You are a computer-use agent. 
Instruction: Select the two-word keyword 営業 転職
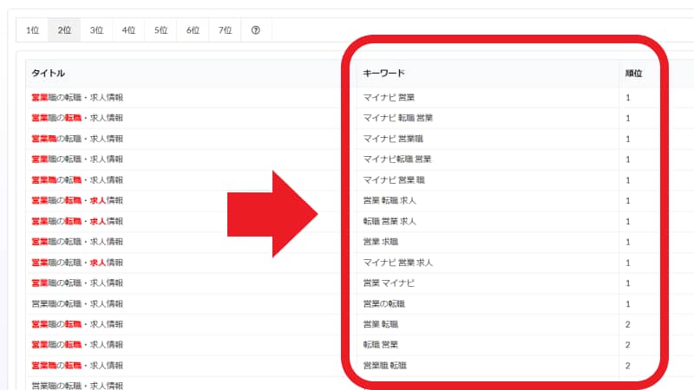tap(381, 324)
